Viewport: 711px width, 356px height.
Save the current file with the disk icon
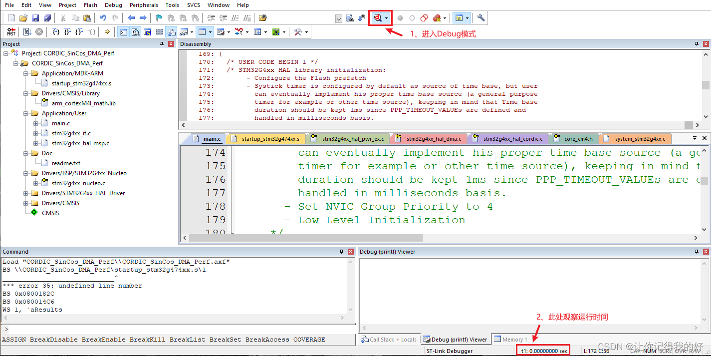(35, 18)
